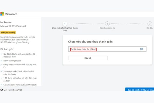The height and width of the screenshot is (103, 154).
Task: Click the globe icon beside Việt Nam
Action: tap(2, 90)
